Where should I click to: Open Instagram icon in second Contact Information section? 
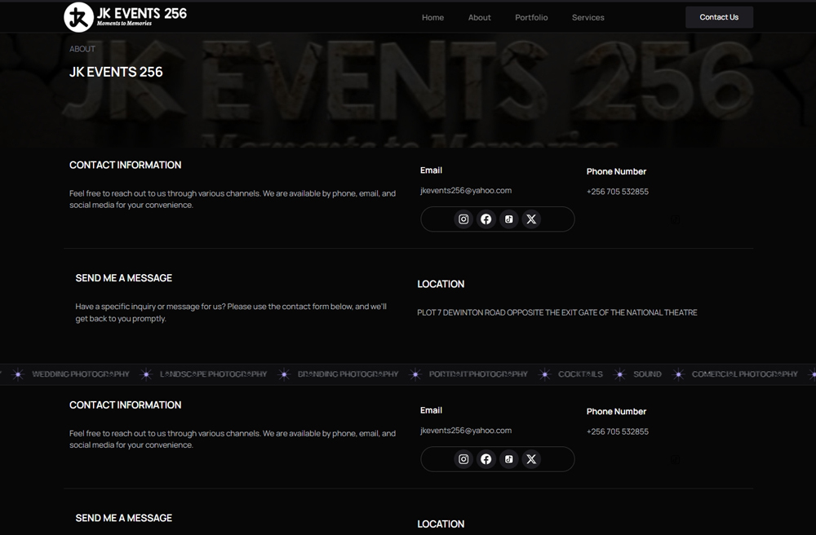[463, 459]
